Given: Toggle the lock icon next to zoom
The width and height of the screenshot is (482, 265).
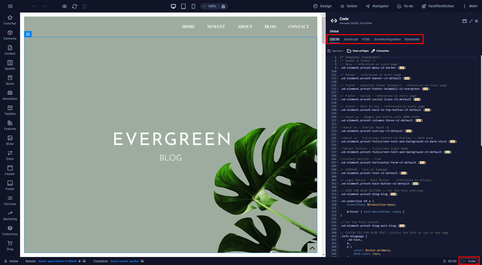Looking at the screenshot, I should click(223, 6).
